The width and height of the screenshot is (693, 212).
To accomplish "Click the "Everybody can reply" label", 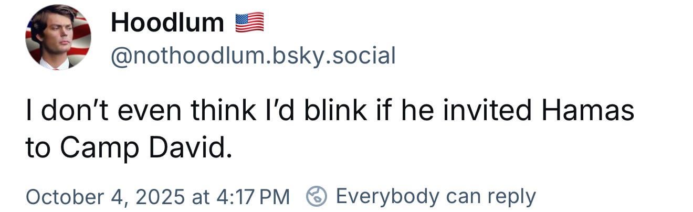I will tap(435, 196).
